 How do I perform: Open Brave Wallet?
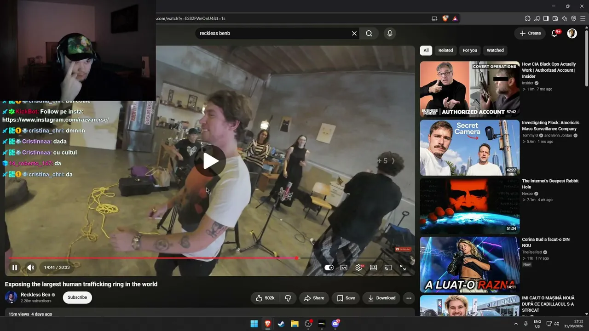pyautogui.click(x=555, y=18)
